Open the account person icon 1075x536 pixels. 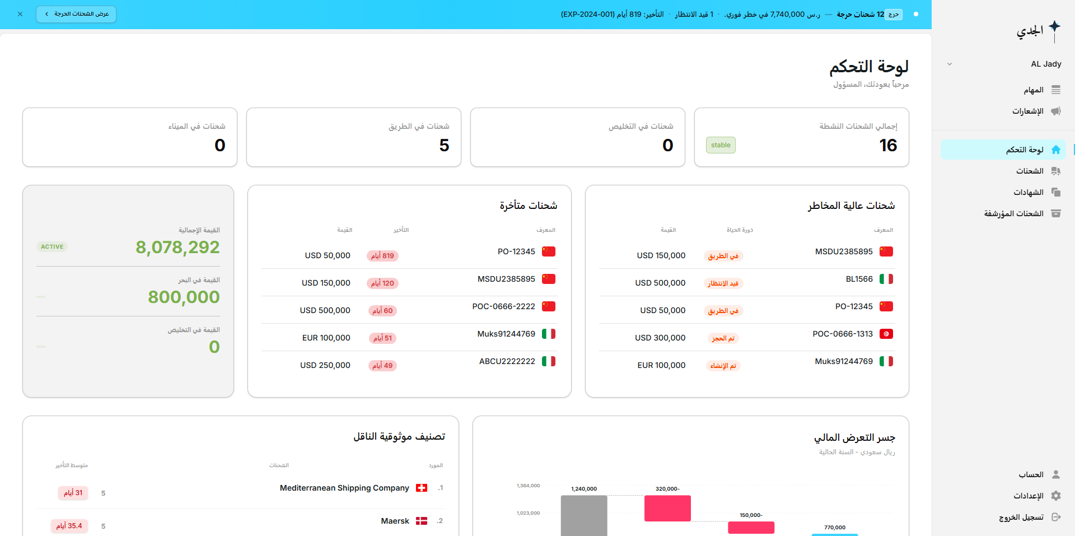tap(1056, 474)
